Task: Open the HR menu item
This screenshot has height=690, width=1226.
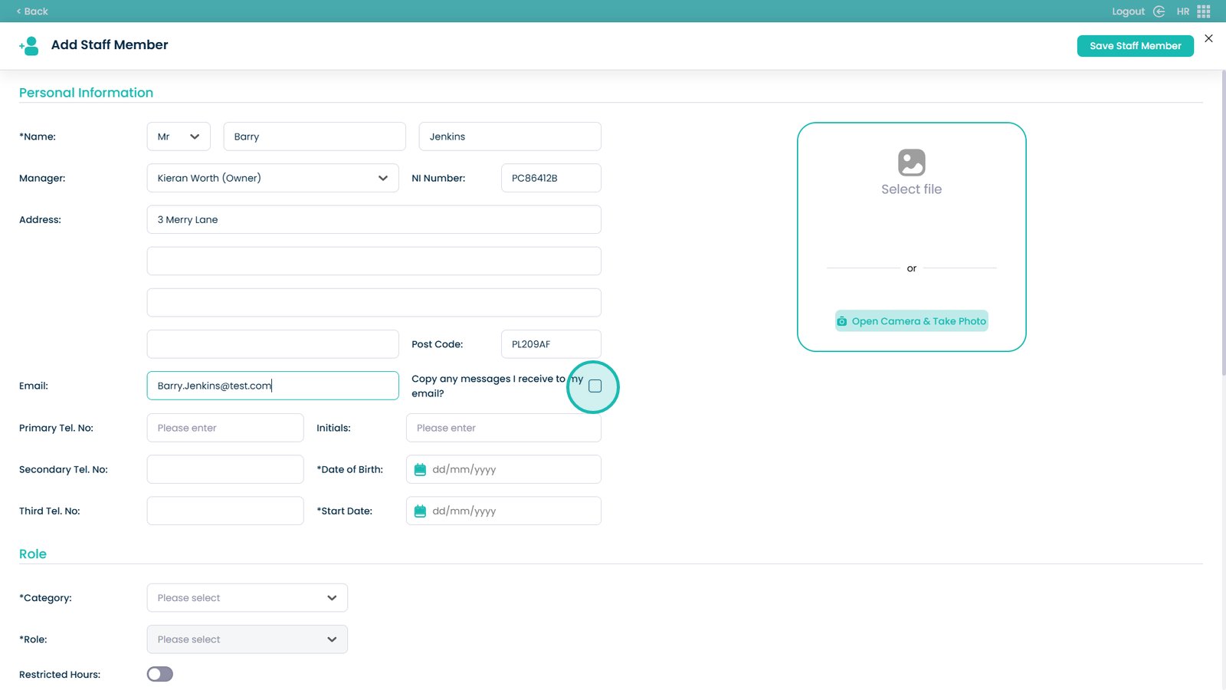Action: click(1182, 11)
